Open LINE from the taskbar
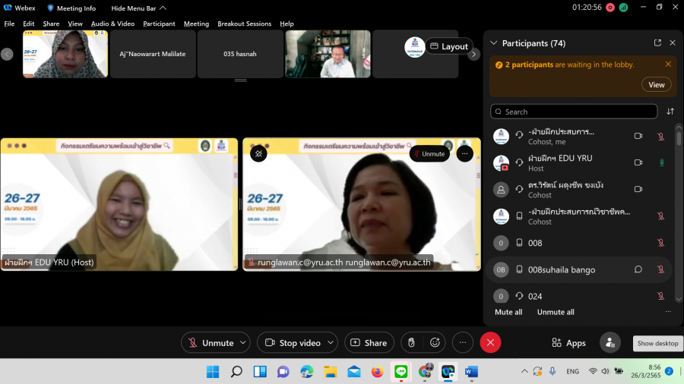The height and width of the screenshot is (384, 684). click(x=401, y=371)
